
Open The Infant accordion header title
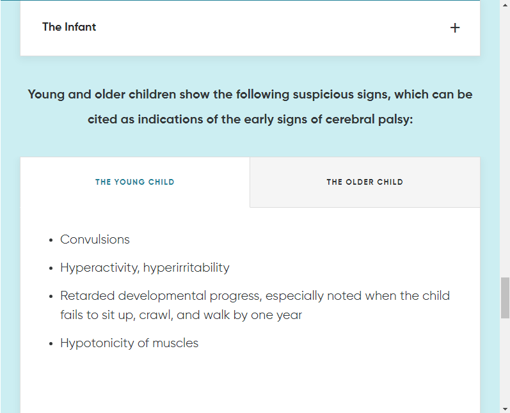pos(69,27)
